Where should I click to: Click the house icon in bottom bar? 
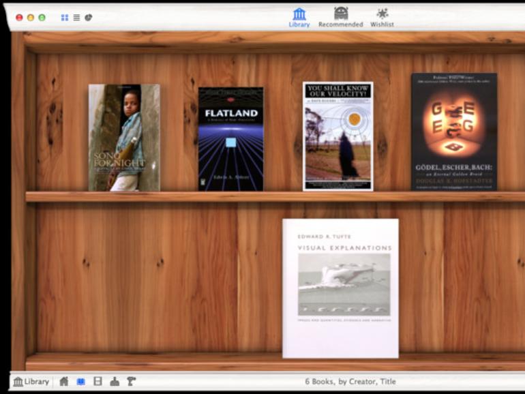(x=64, y=381)
